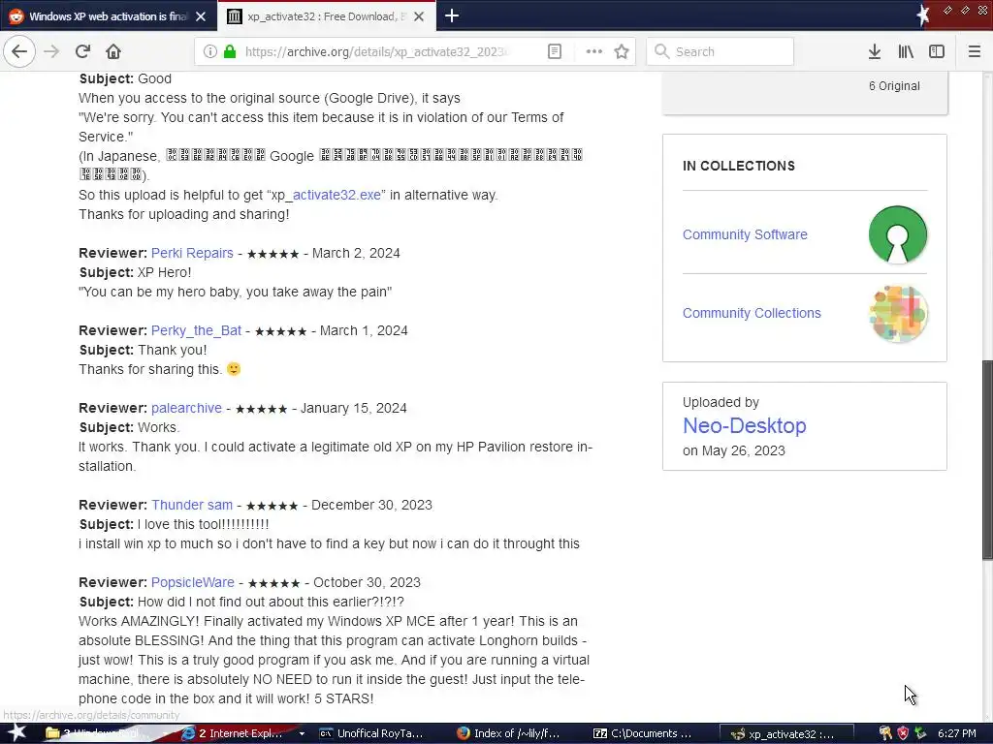The height and width of the screenshot is (744, 993).
Task: Toggle the sidebars button
Action: (x=937, y=52)
